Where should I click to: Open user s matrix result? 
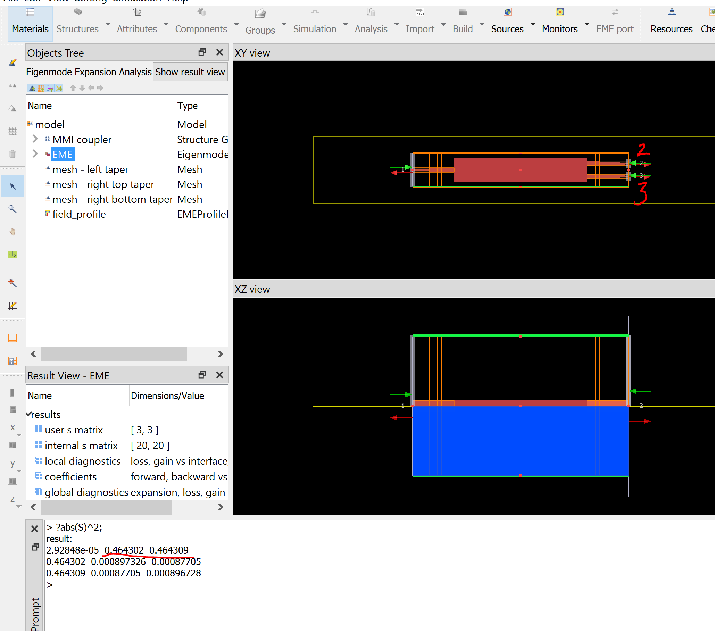(x=74, y=430)
